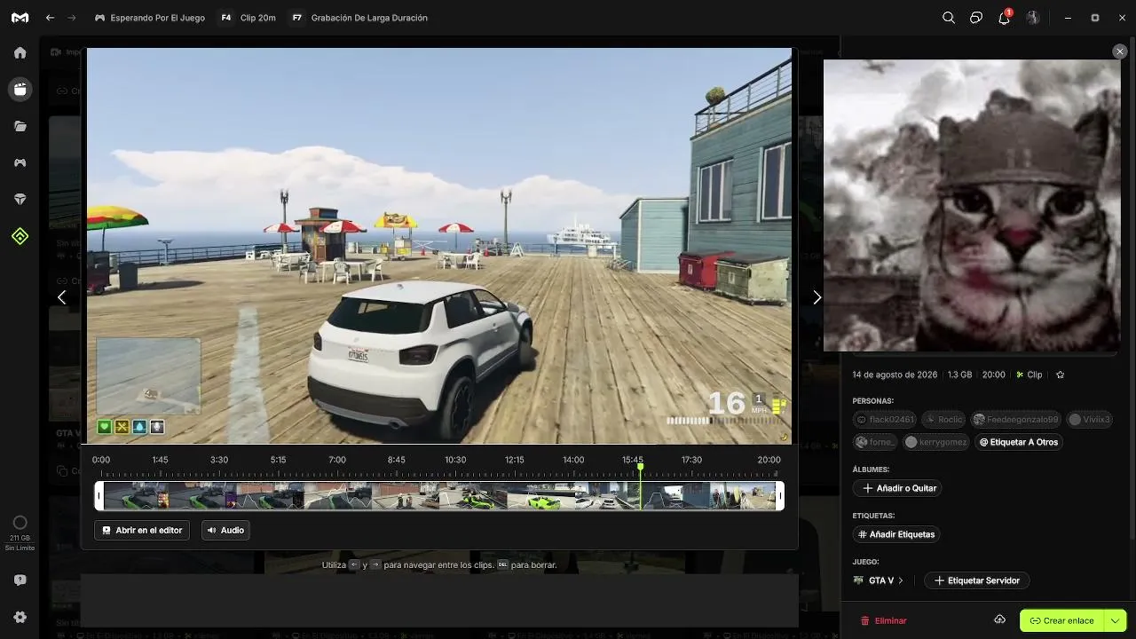Maximize the Medal window
The width and height of the screenshot is (1136, 639).
(1095, 18)
